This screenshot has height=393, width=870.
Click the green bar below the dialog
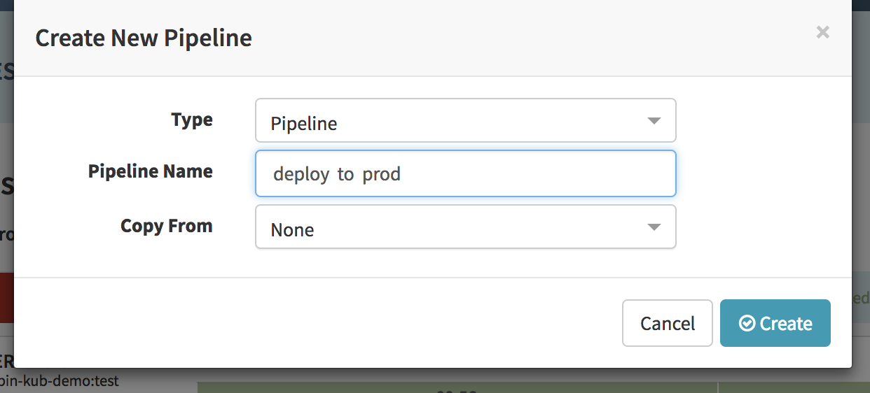[x=457, y=387]
